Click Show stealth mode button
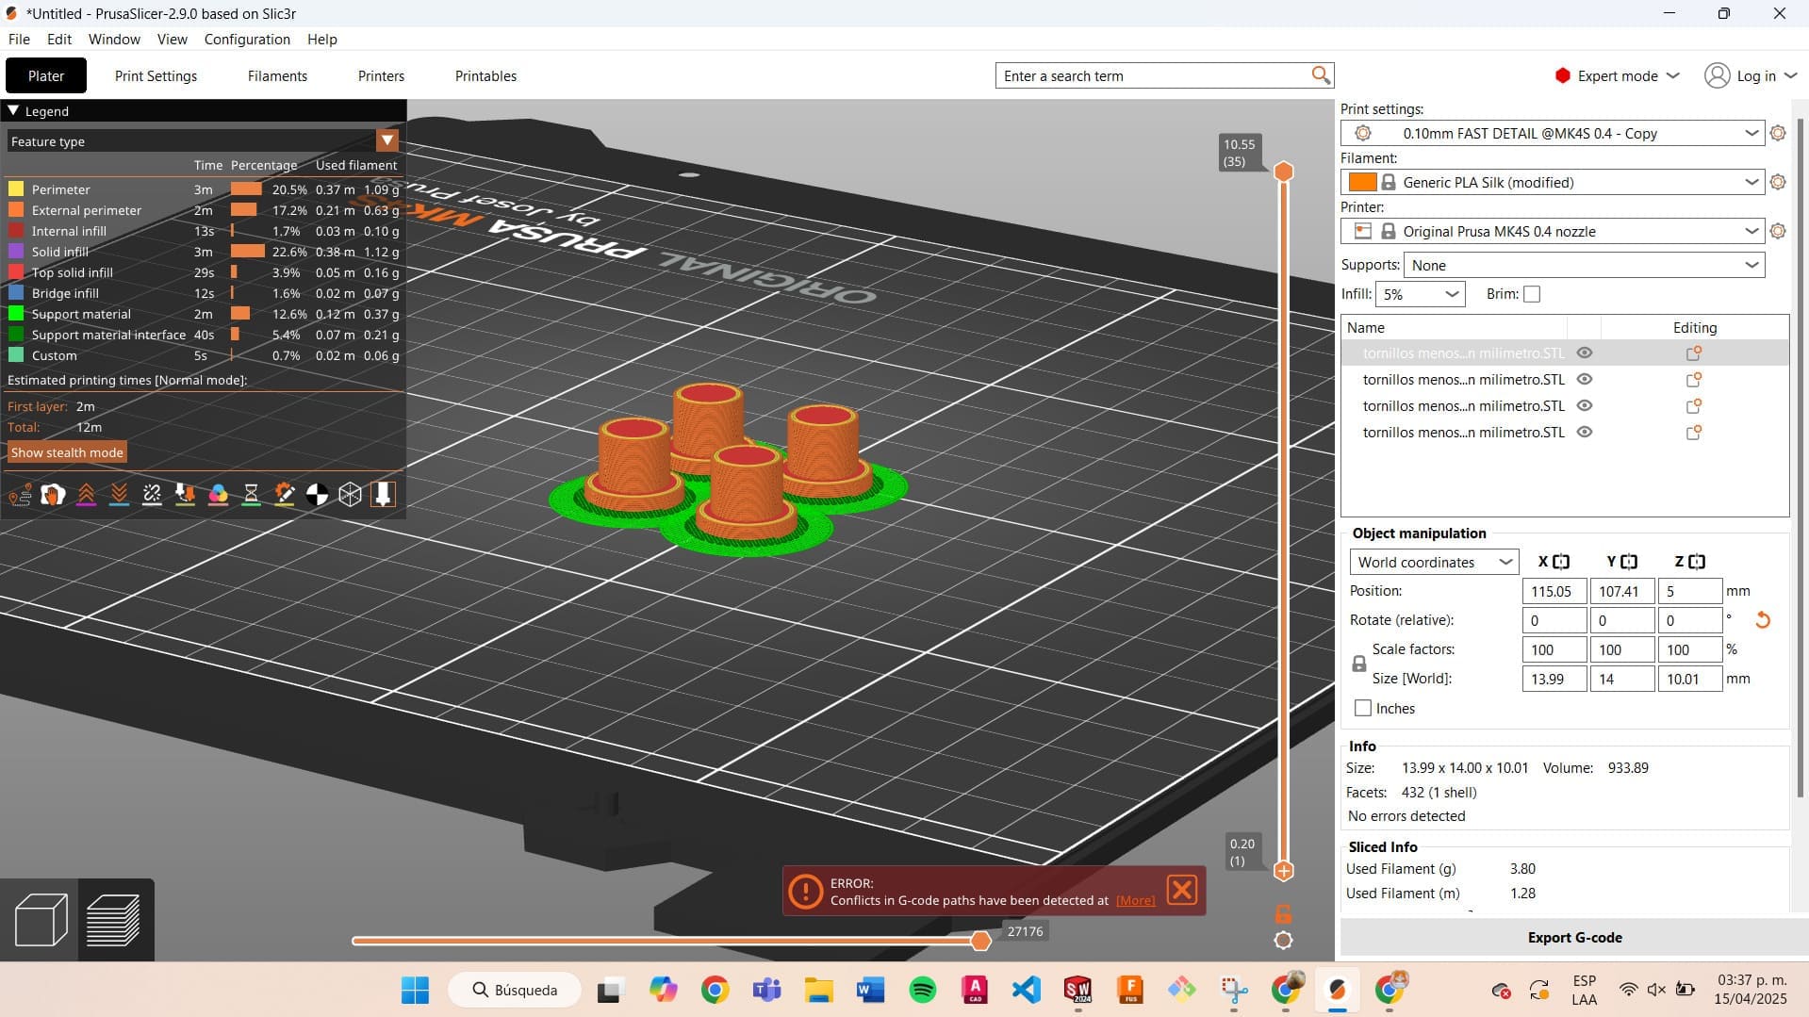Image resolution: width=1809 pixels, height=1017 pixels. coord(67,452)
